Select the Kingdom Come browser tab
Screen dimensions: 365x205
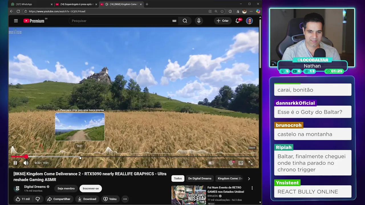(121, 4)
